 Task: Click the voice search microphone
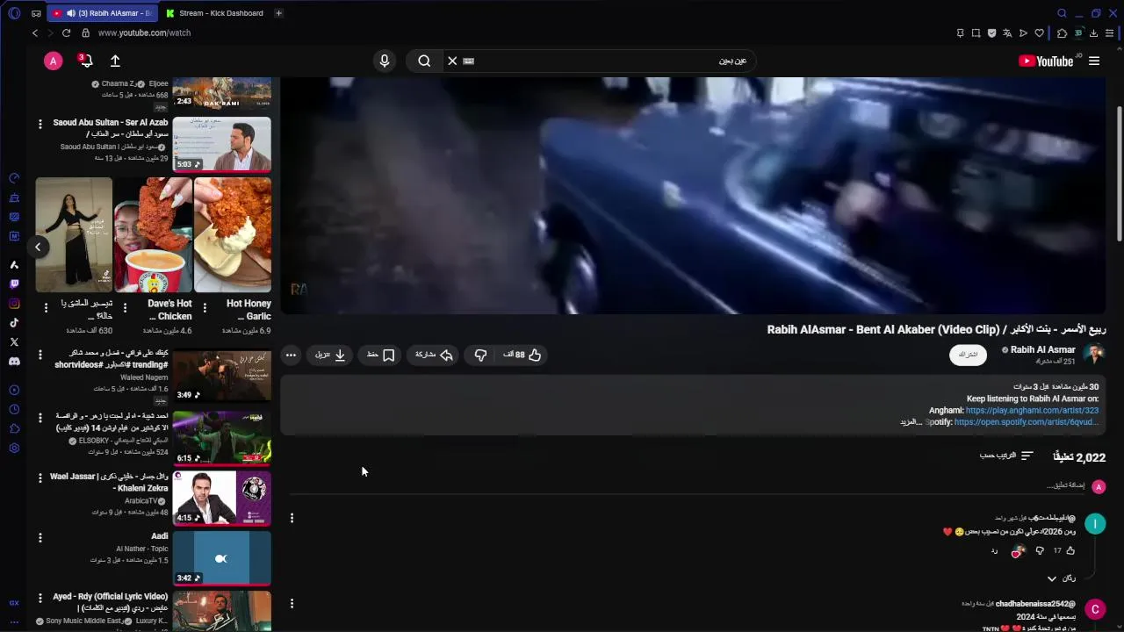coord(384,61)
